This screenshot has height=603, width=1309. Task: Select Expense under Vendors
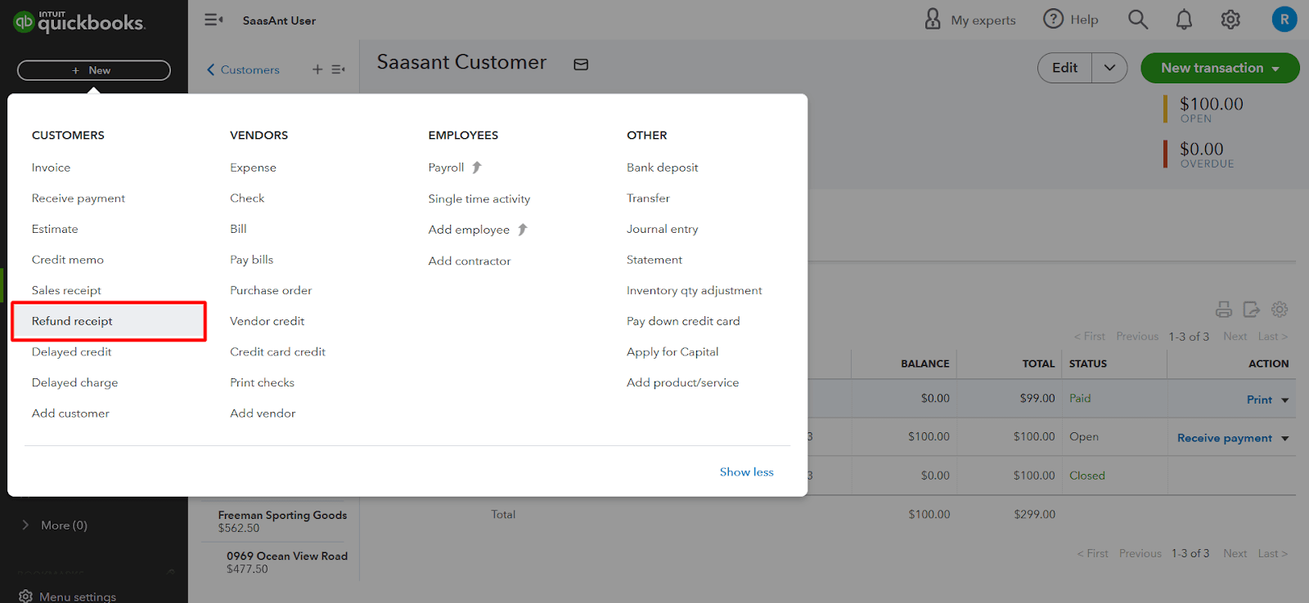pos(253,167)
